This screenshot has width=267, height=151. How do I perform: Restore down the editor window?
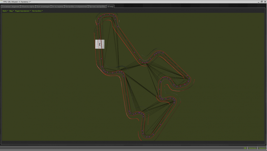[261, 2]
